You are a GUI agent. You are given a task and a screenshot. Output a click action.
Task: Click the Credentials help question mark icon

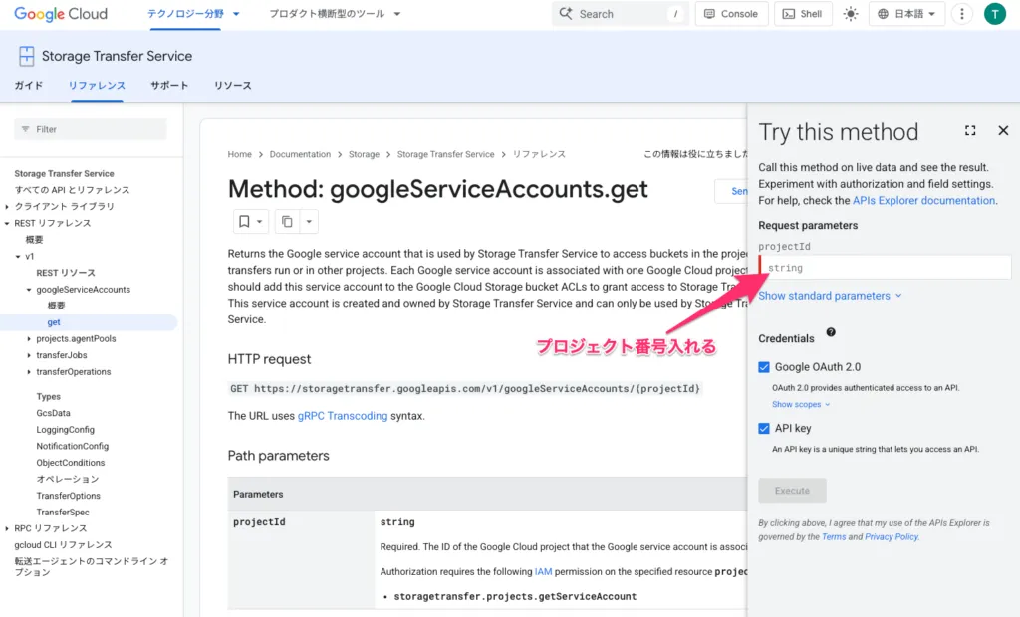point(831,332)
